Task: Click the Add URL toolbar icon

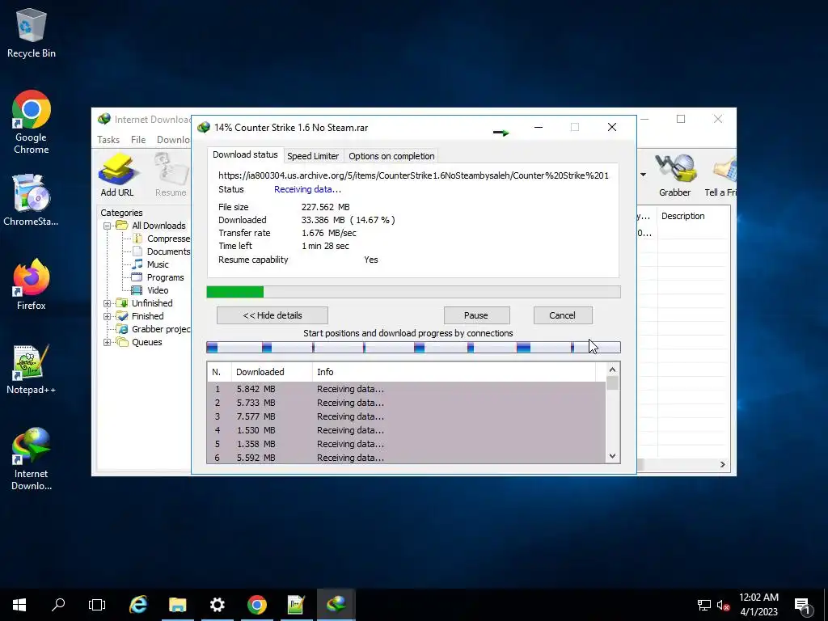Action: (117, 175)
